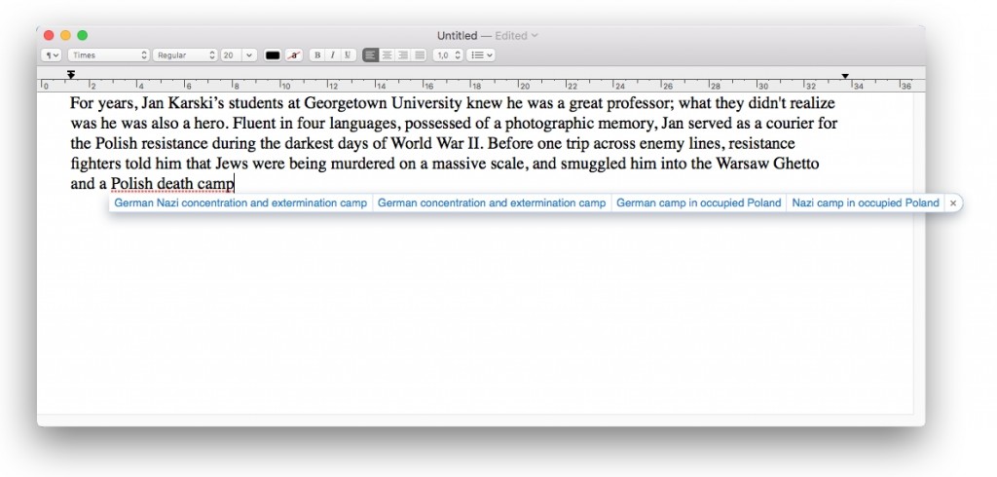The width and height of the screenshot is (997, 477).
Task: Click the words 'Georgetown University' in the document
Action: pyautogui.click(x=384, y=103)
